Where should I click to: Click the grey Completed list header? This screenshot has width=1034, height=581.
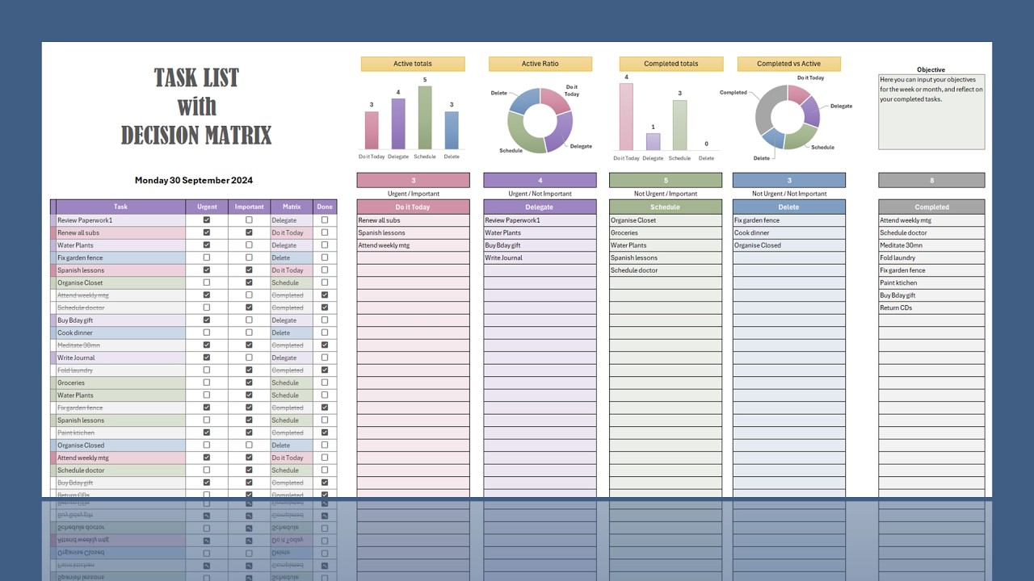point(931,207)
